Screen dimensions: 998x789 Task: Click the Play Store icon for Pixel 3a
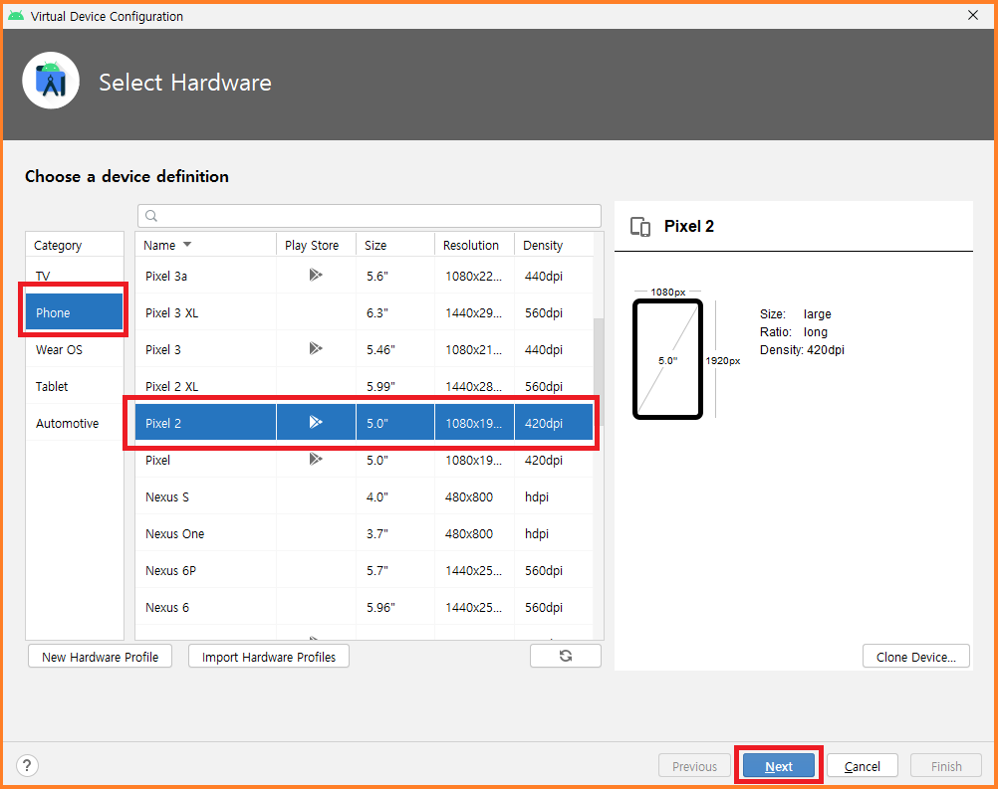coord(316,275)
